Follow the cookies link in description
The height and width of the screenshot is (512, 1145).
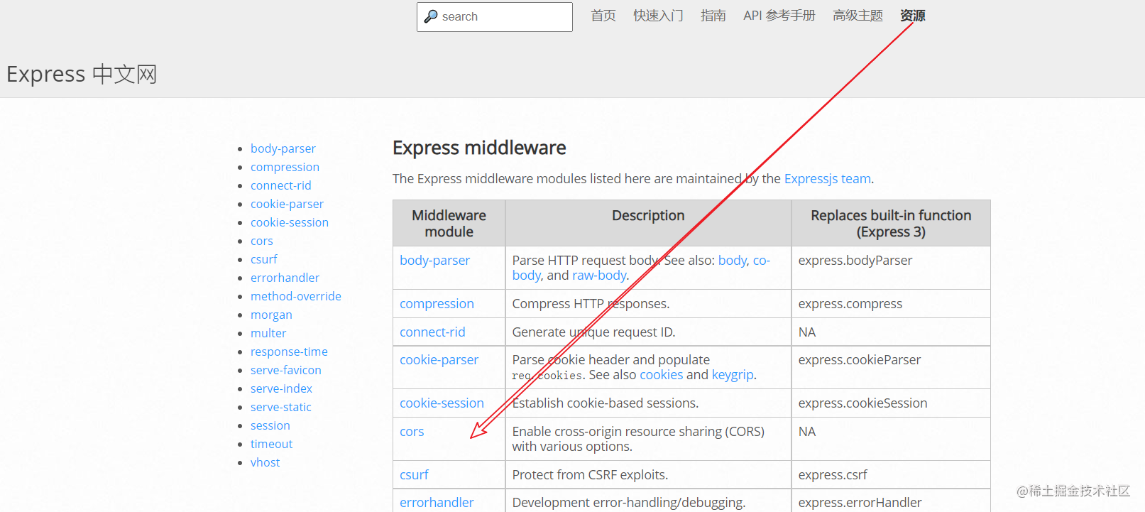click(x=661, y=375)
